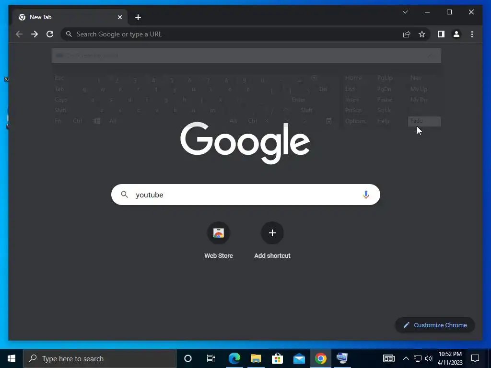Select the New Tab tab
Image resolution: width=491 pixels, height=368 pixels.
pyautogui.click(x=70, y=17)
